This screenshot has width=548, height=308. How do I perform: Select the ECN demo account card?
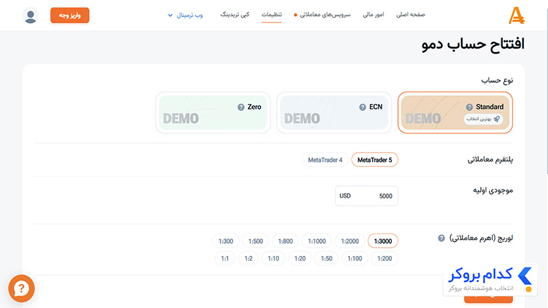tap(334, 112)
